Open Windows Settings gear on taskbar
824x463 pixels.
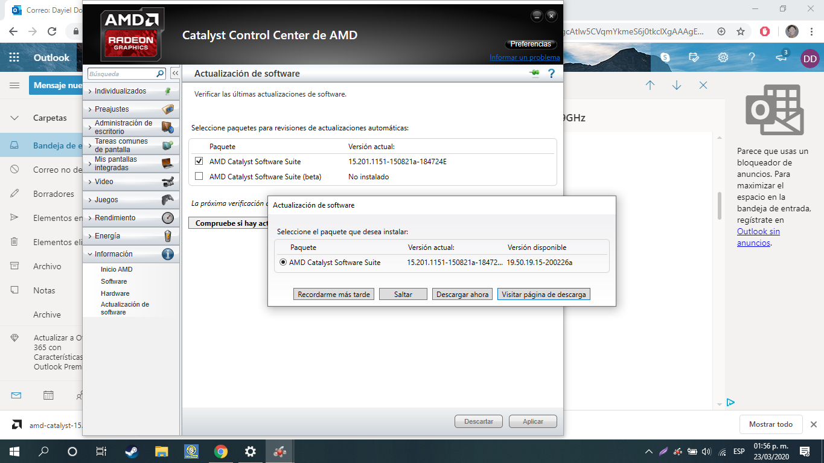click(x=250, y=451)
